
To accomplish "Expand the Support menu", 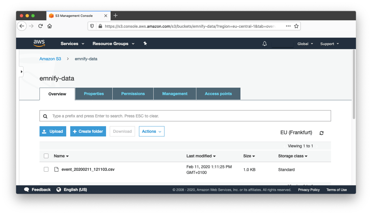I will [x=330, y=44].
